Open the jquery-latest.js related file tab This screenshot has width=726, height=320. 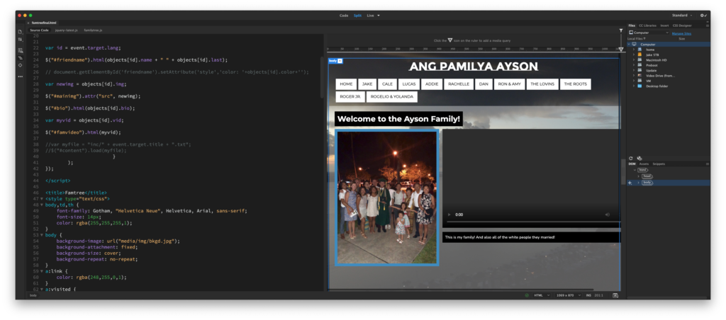[67, 30]
